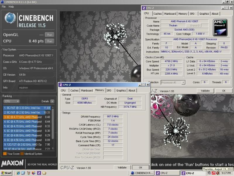The width and height of the screenshot is (234, 176).
Task: Switch to CINEBENCH taskbar button
Action: 142,173
